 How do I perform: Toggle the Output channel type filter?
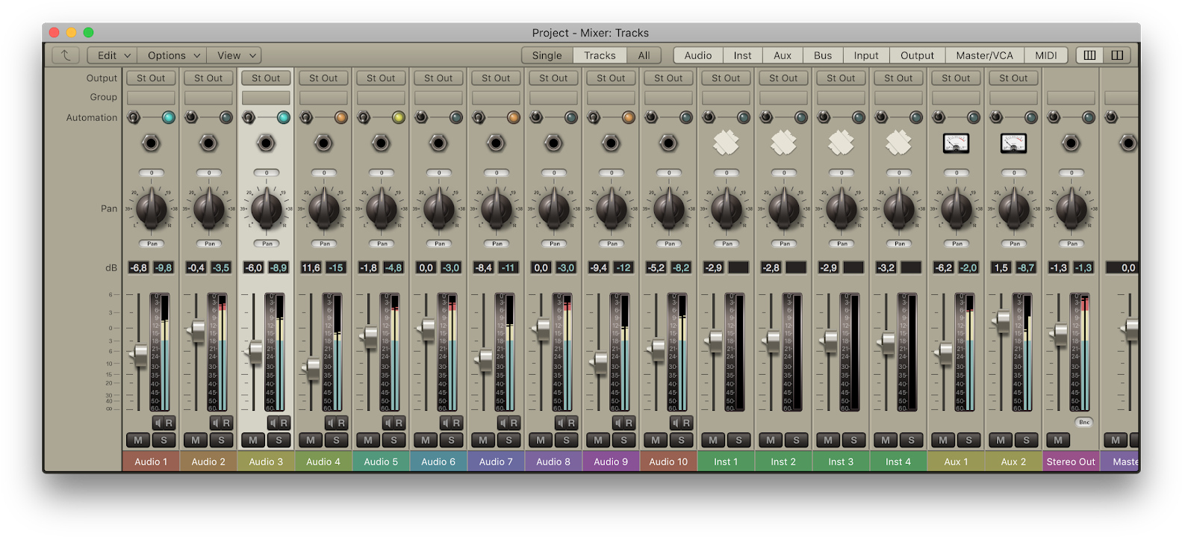click(x=917, y=55)
